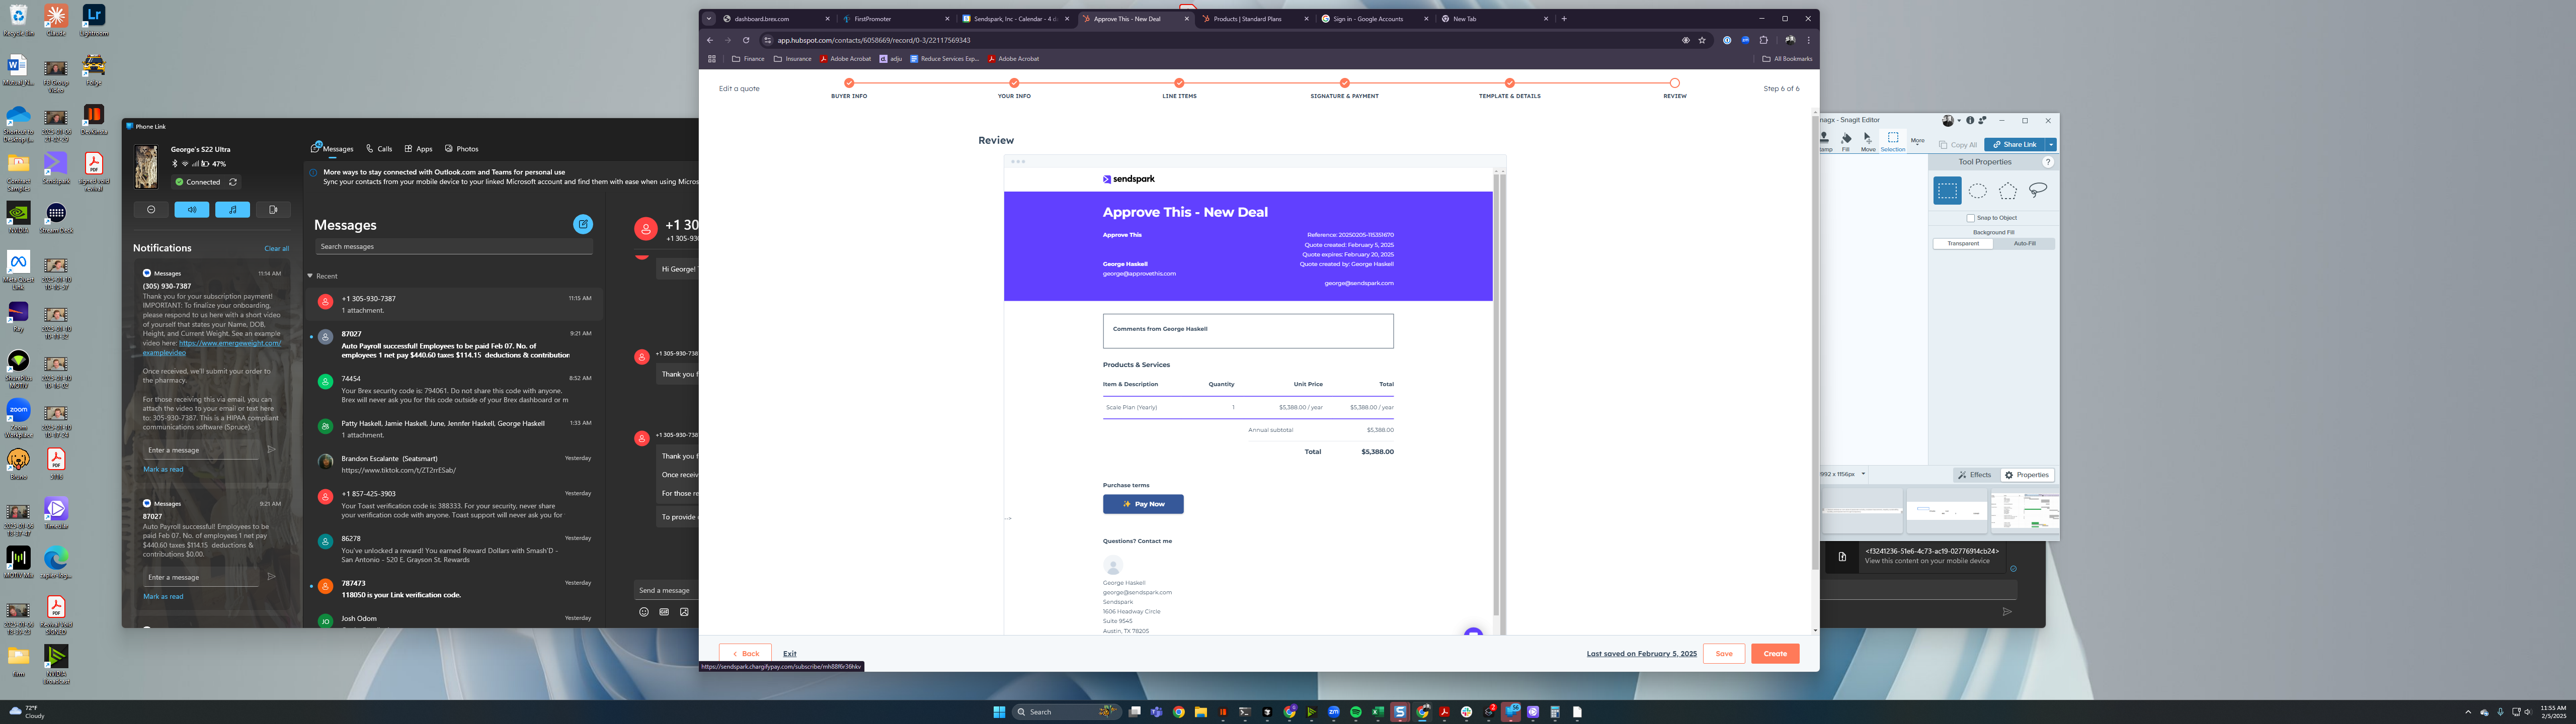The height and width of the screenshot is (724, 2576).
Task: Open Zoom from the taskbar
Action: 1334,712
